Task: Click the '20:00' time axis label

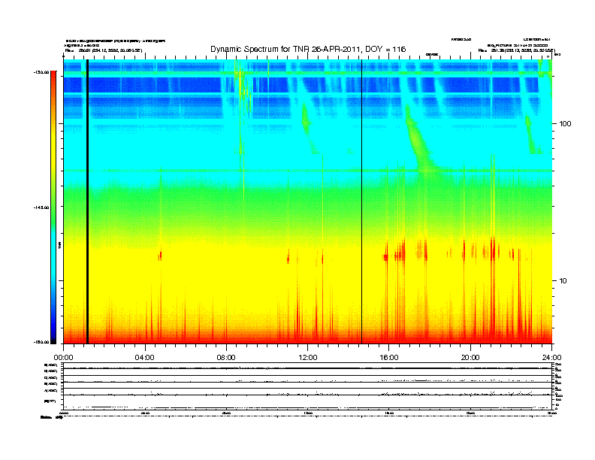Action: tap(470, 358)
